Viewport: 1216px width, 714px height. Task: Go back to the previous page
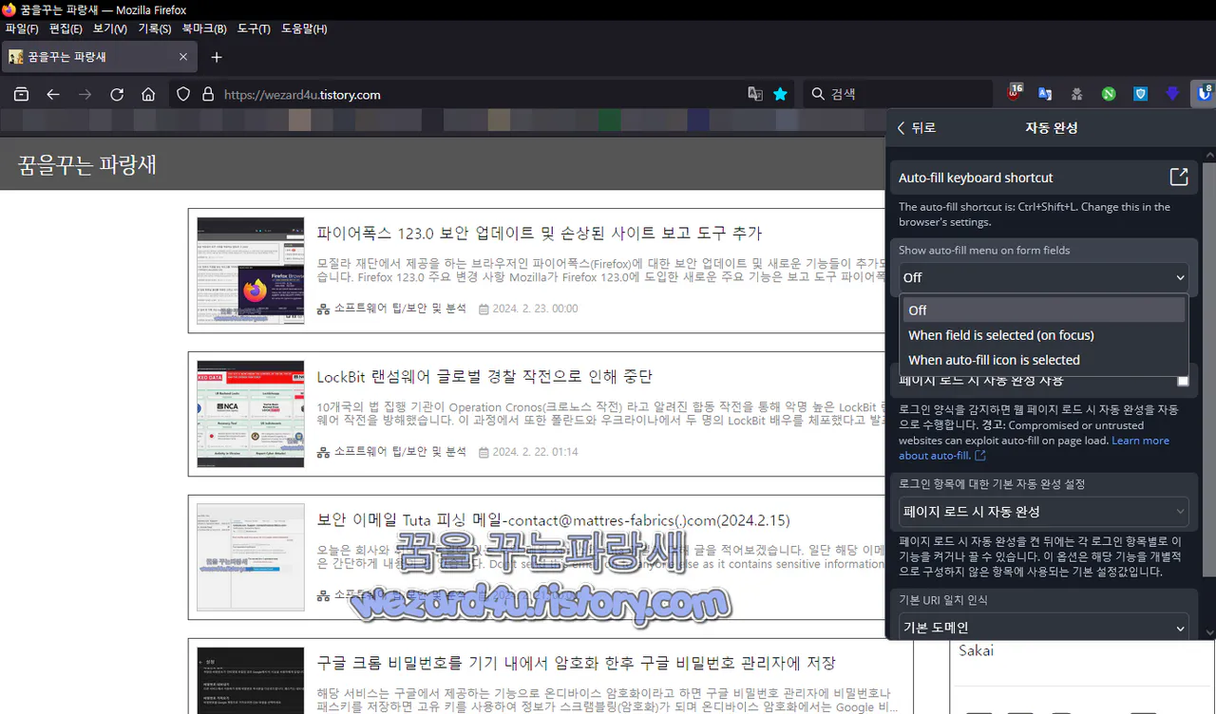(53, 94)
